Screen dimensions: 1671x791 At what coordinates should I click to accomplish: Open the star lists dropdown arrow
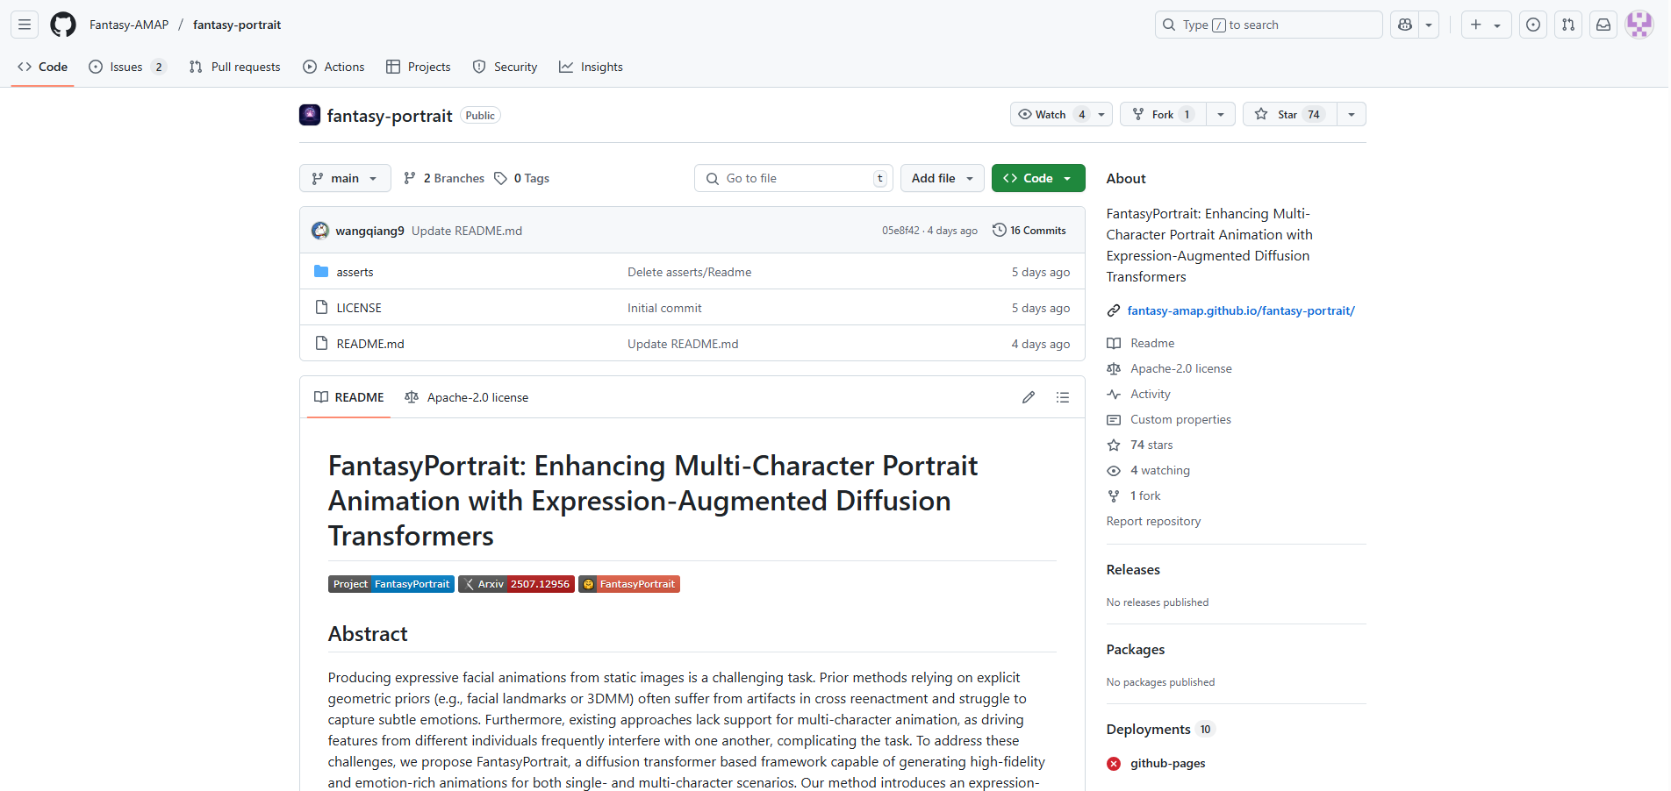(1352, 115)
